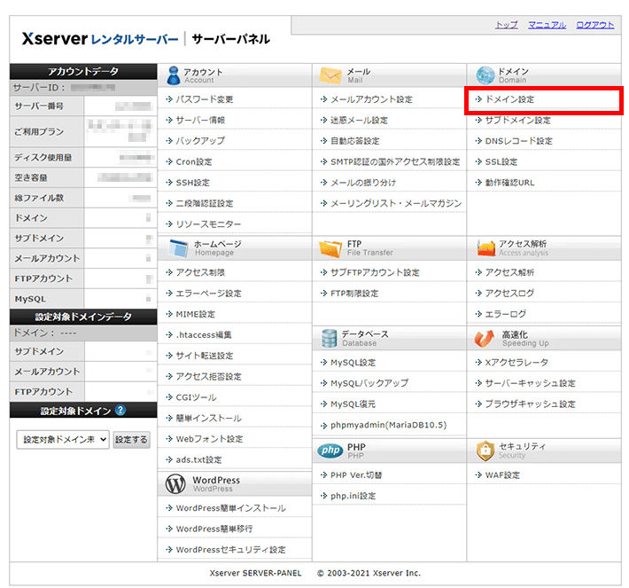Screen dimensions: 629x588
Task: Open 自動応答設定
Action: point(354,141)
